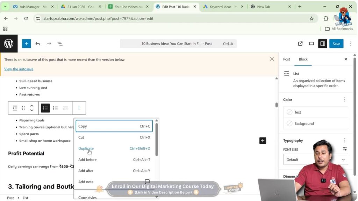The image size is (358, 201).
Task: Open a new browser tab
Action: 300,7
